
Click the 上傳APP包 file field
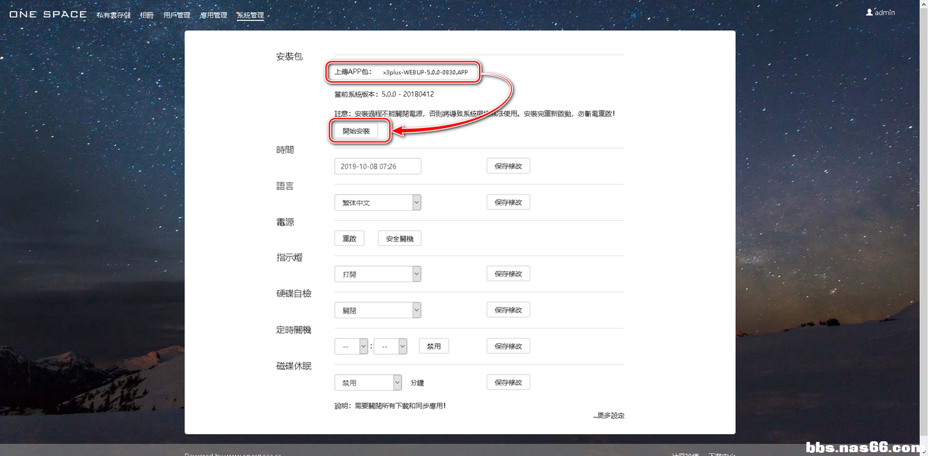click(425, 72)
